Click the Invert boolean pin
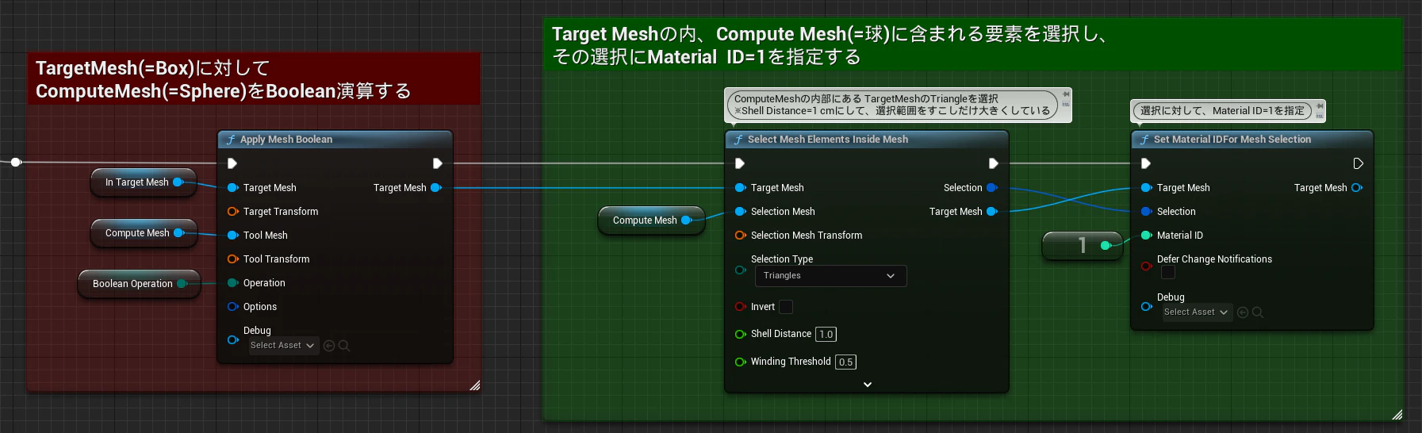This screenshot has height=433, width=1422. [x=741, y=307]
